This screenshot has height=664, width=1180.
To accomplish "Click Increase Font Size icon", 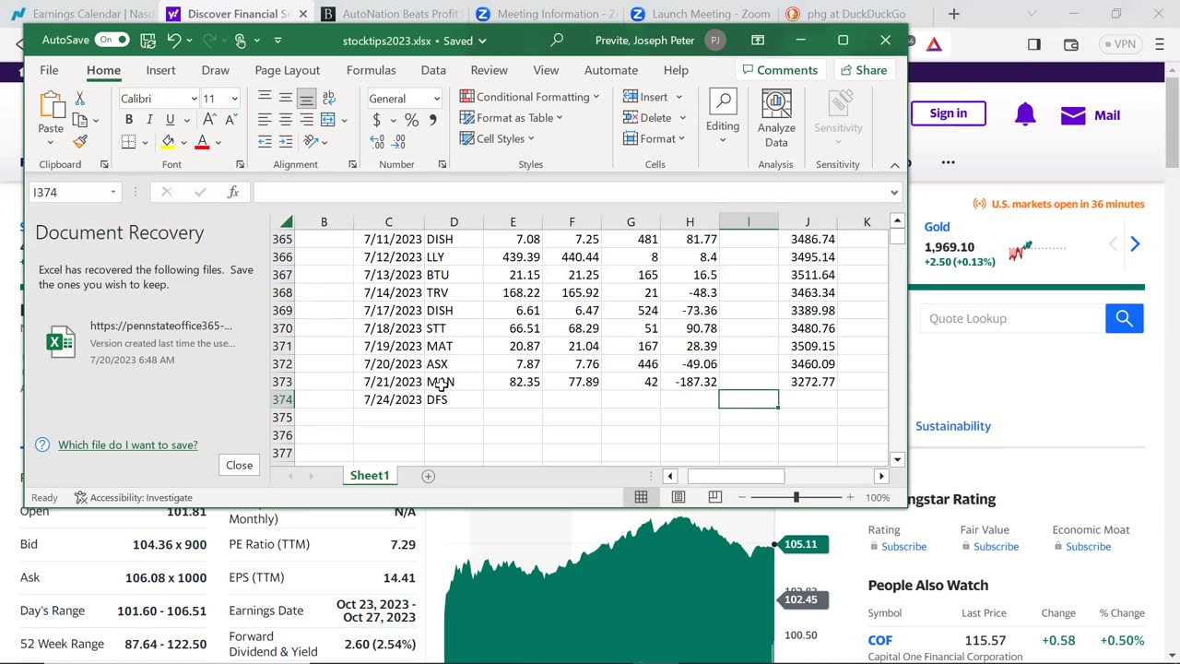I will coord(209,120).
